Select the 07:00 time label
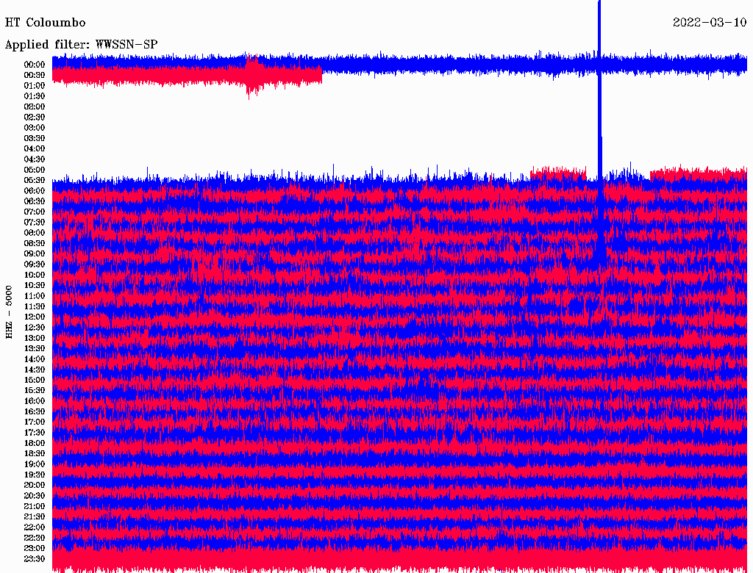Image resolution: width=753 pixels, height=573 pixels. (x=35, y=212)
